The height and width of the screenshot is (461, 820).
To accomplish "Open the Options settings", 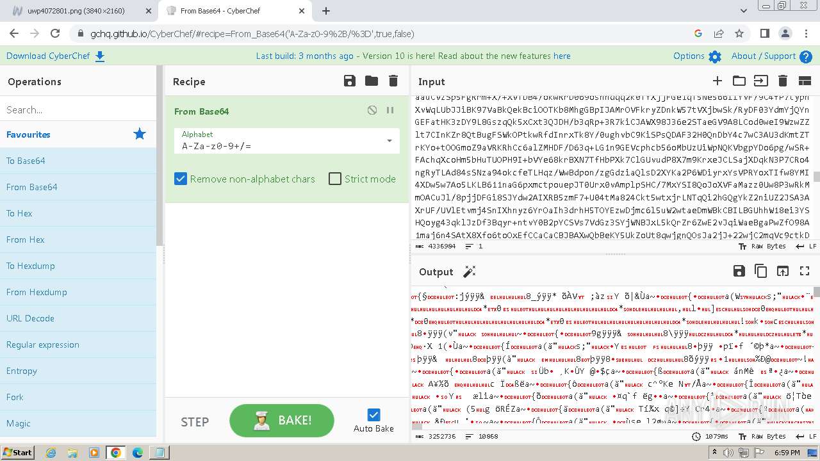I will tap(697, 56).
